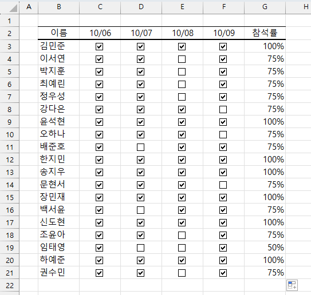
Task: Select the 10/06 date header cell
Action: point(100,33)
